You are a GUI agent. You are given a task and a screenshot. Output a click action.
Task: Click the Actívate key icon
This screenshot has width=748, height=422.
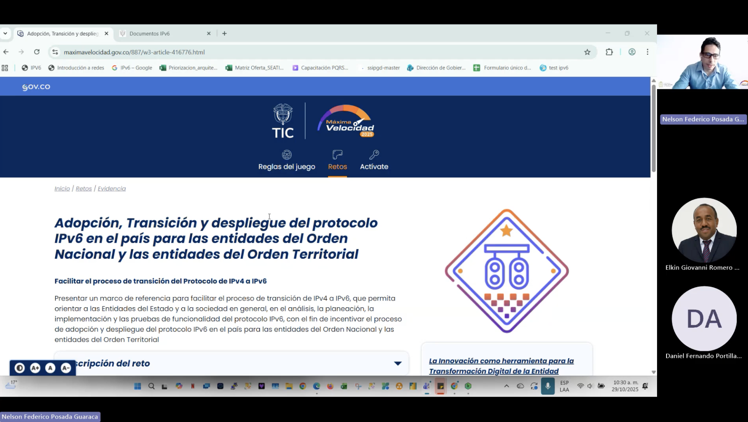pos(374,155)
